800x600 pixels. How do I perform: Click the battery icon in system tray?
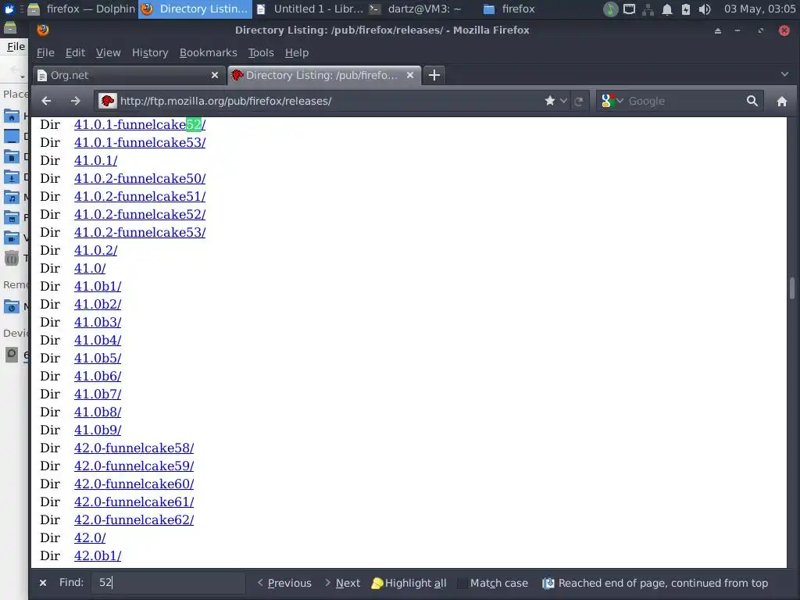[x=686, y=9]
